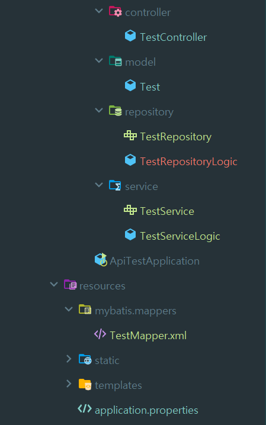
Task: Click the TestRepository interface icon
Action: pyautogui.click(x=130, y=135)
